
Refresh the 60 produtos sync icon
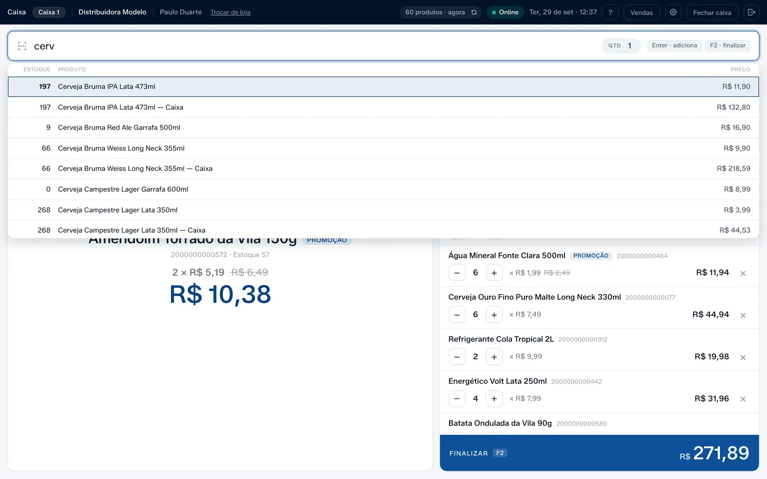coord(474,12)
